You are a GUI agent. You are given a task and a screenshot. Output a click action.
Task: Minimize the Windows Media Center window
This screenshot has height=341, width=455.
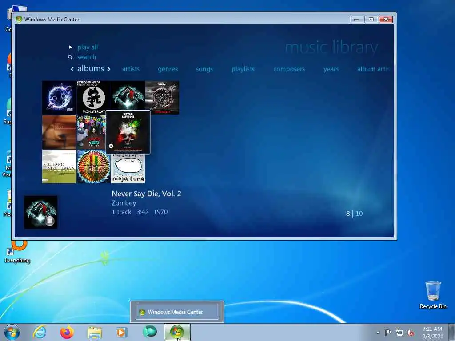(x=357, y=20)
